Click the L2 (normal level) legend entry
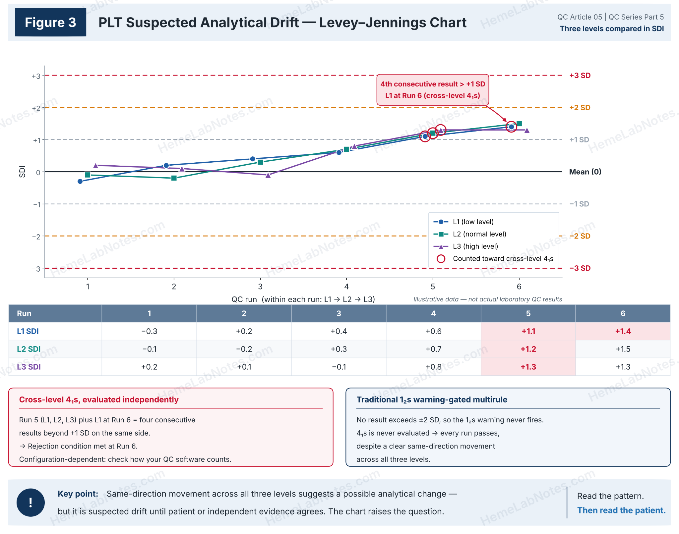 point(470,234)
